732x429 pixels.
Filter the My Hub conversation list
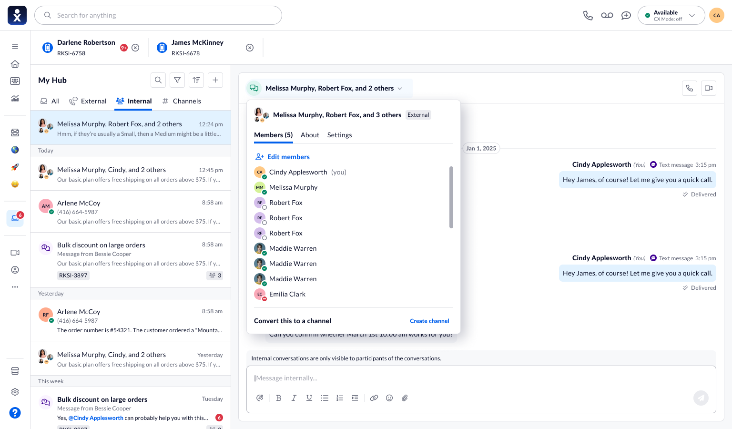177,80
